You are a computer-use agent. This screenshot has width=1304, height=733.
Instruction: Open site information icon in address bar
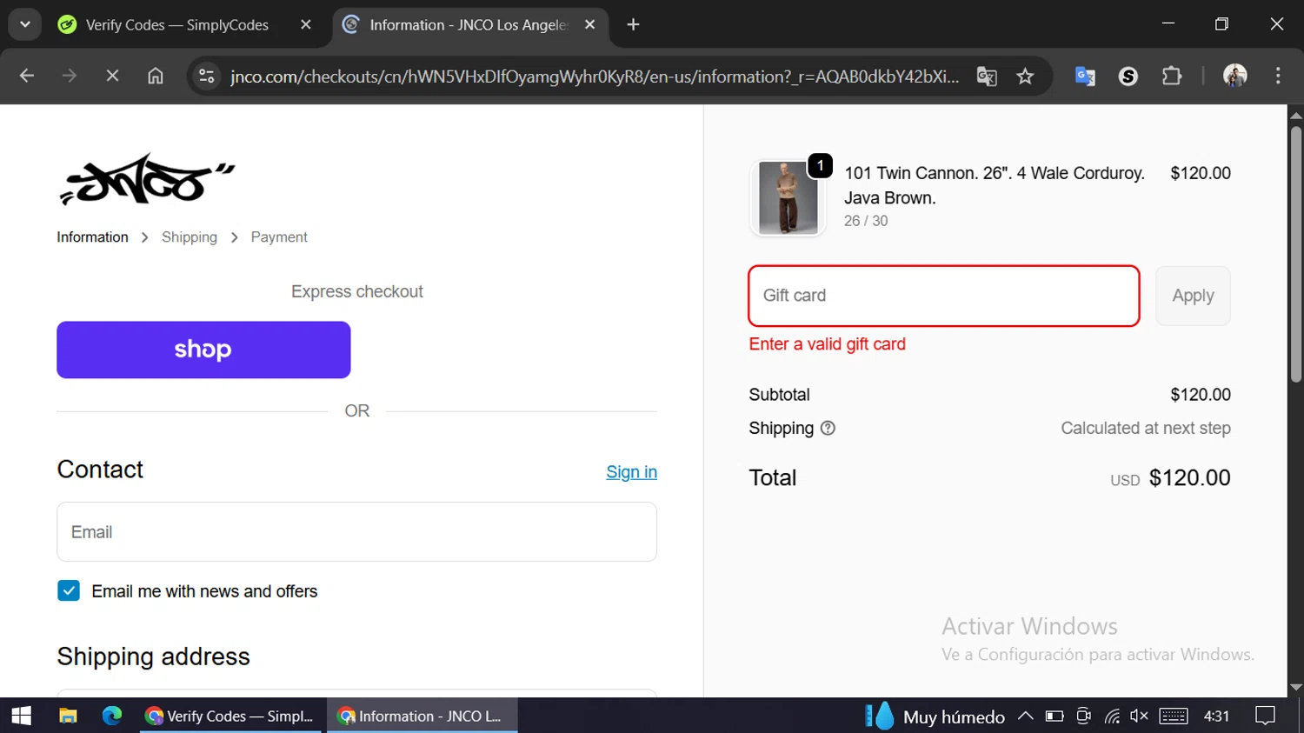(207, 77)
